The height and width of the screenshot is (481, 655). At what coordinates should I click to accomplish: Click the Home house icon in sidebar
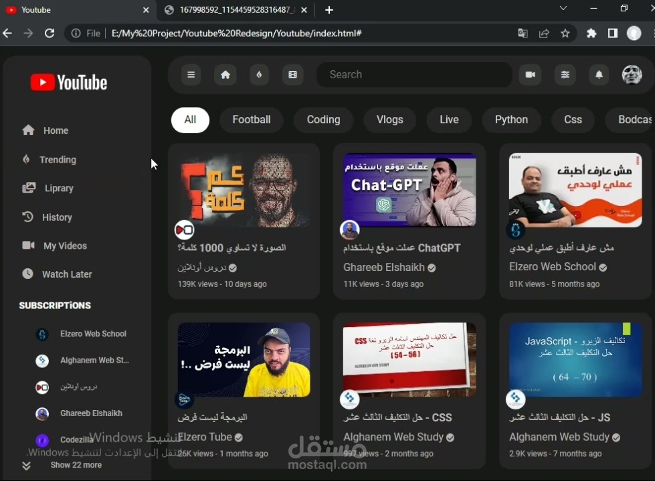28,130
